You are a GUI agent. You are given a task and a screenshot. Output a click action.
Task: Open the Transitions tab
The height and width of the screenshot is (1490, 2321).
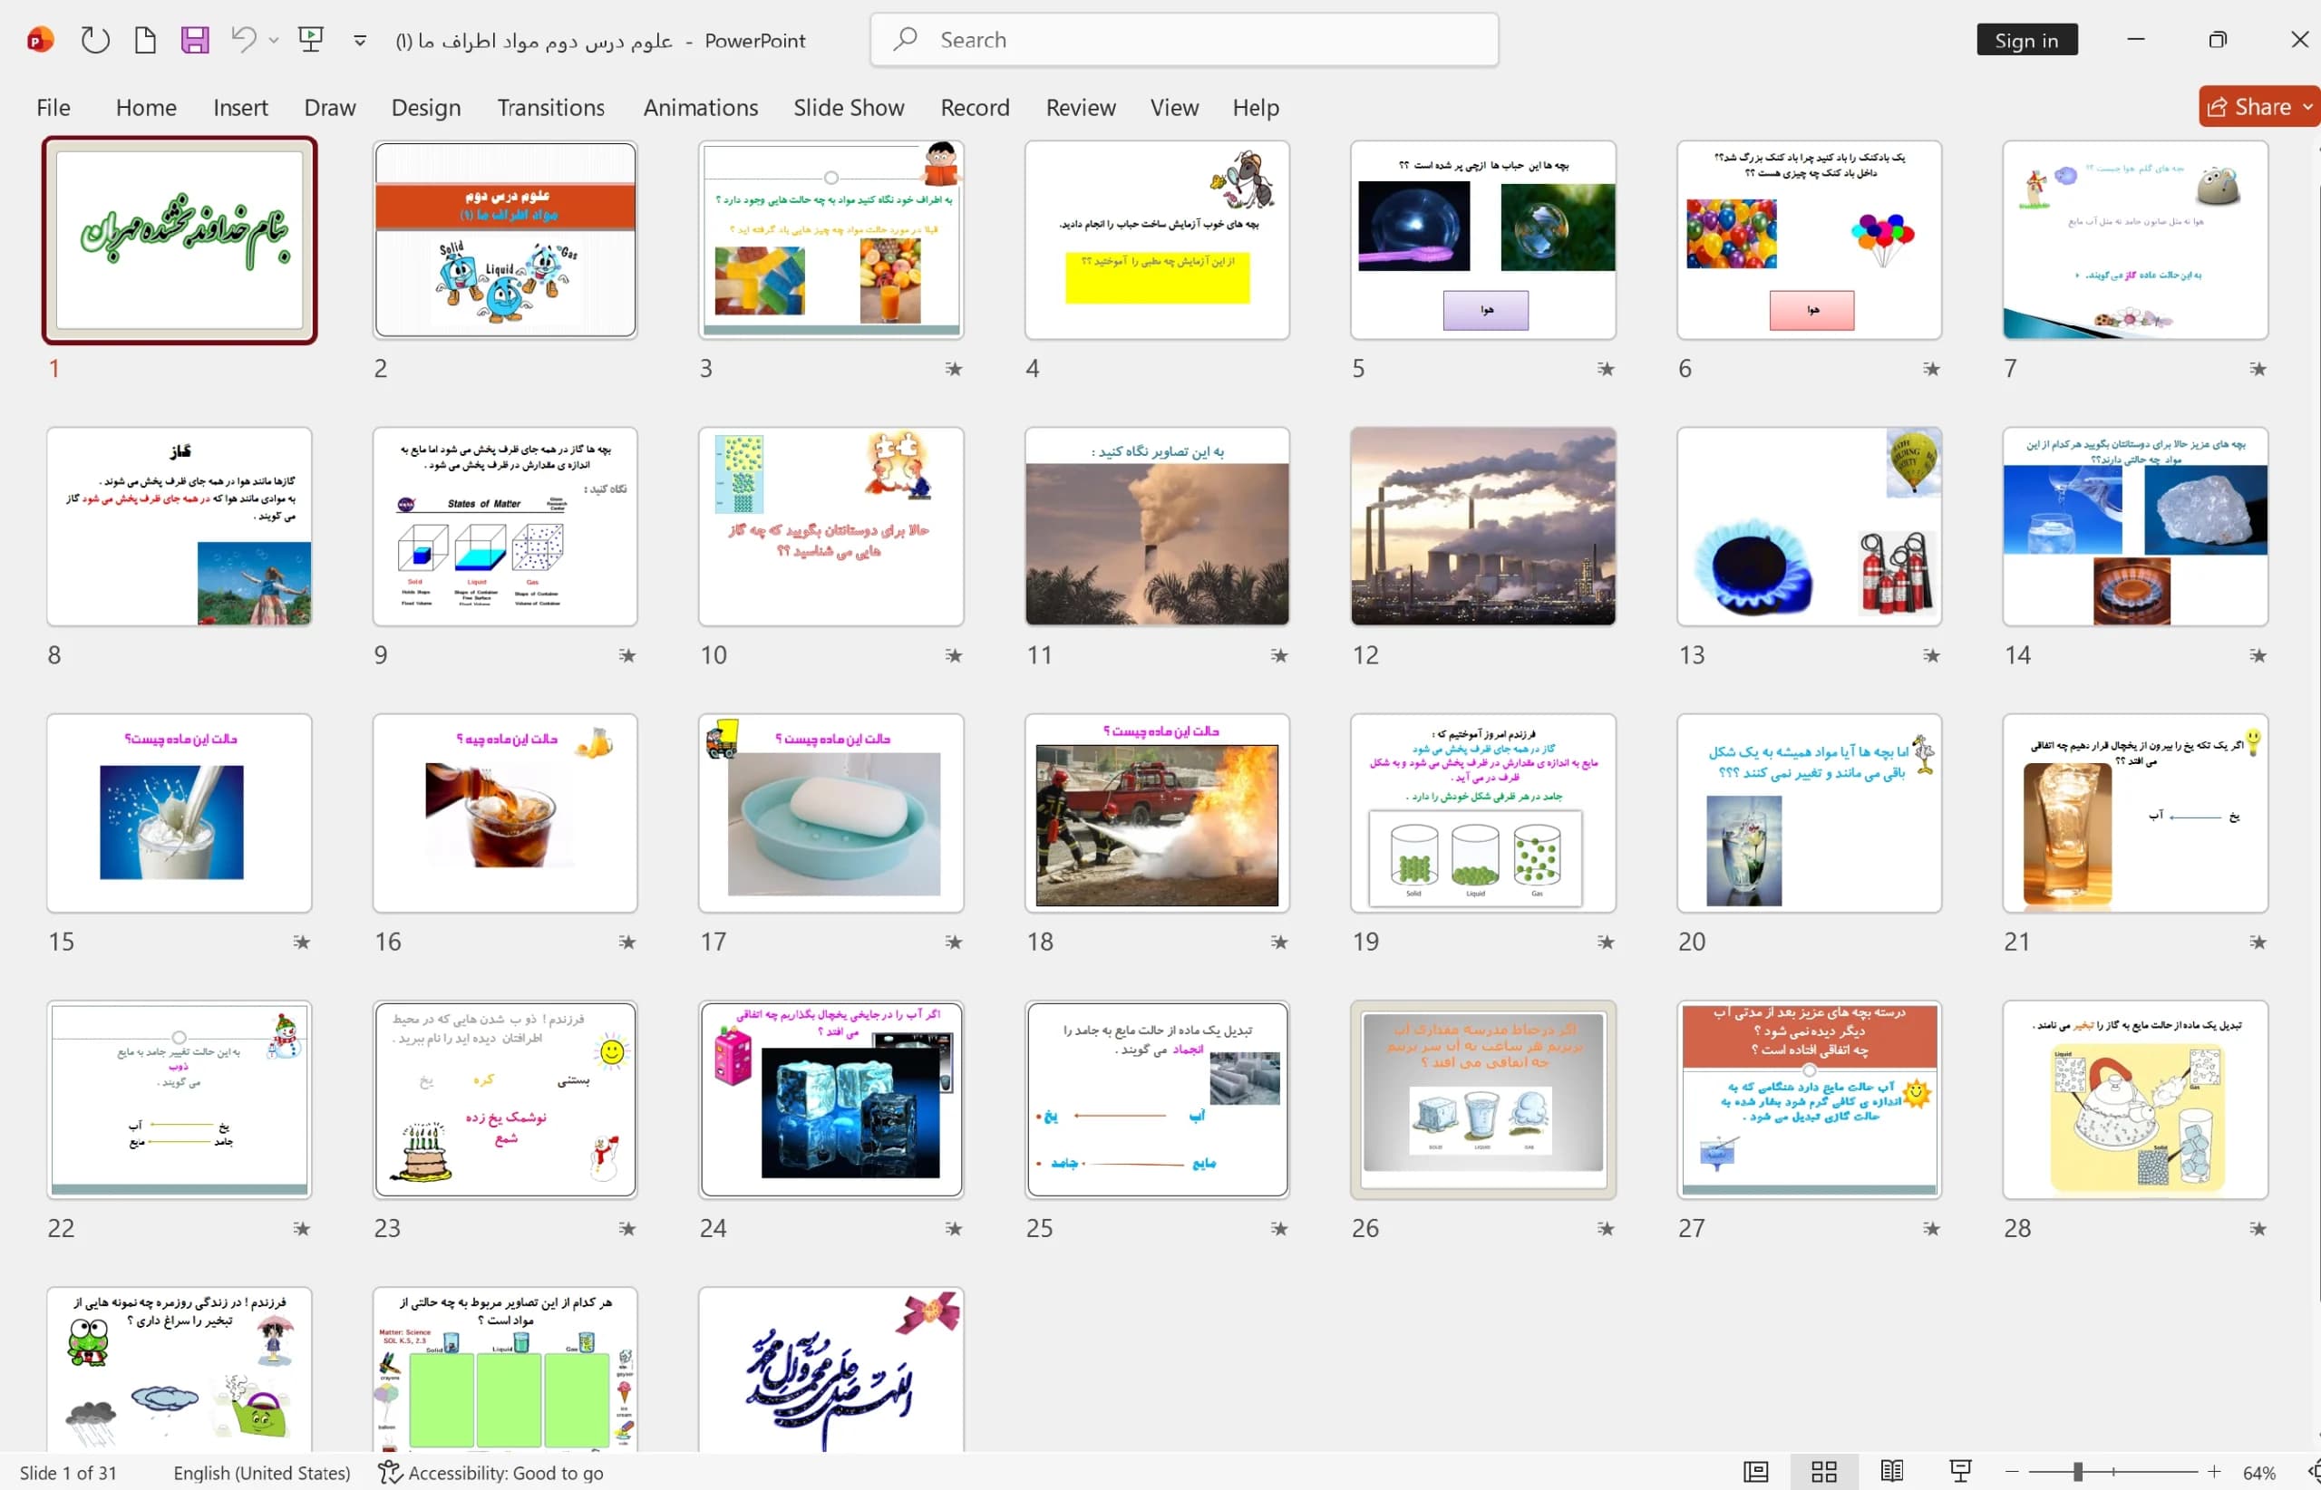click(x=550, y=107)
